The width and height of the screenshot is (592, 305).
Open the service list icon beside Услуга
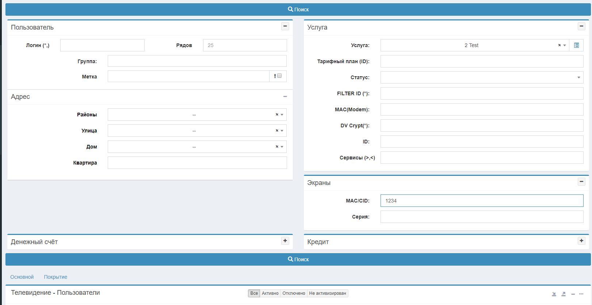(576, 45)
